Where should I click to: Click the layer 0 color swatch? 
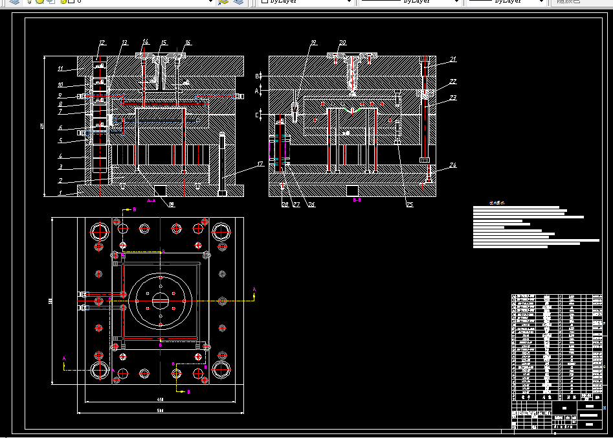point(71,1)
